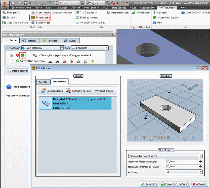Expand the Auflösung dropdown

coord(200,172)
